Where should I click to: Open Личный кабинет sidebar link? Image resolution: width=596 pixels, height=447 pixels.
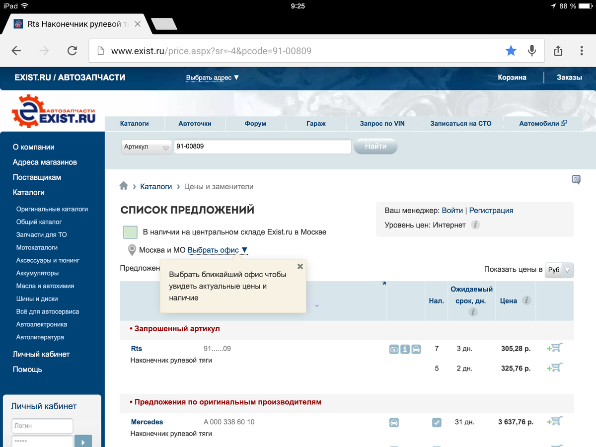coord(41,354)
